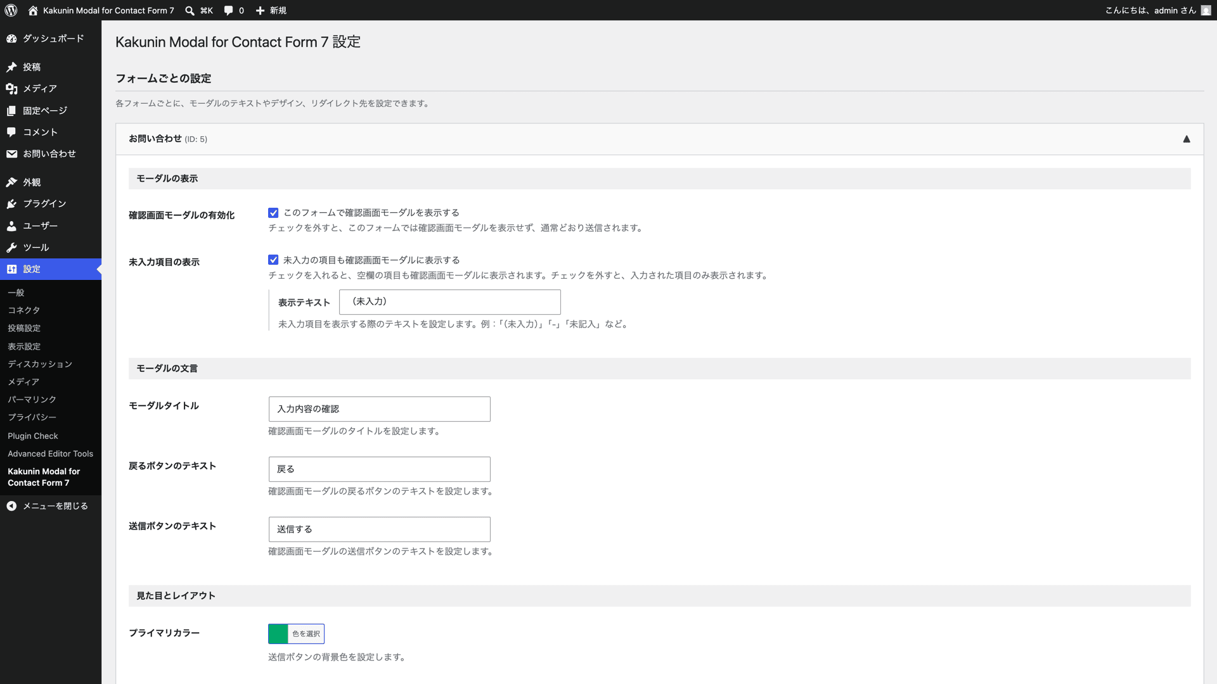1217x684 pixels.
Task: Click the site home icon in admin bar
Action: tap(33, 10)
